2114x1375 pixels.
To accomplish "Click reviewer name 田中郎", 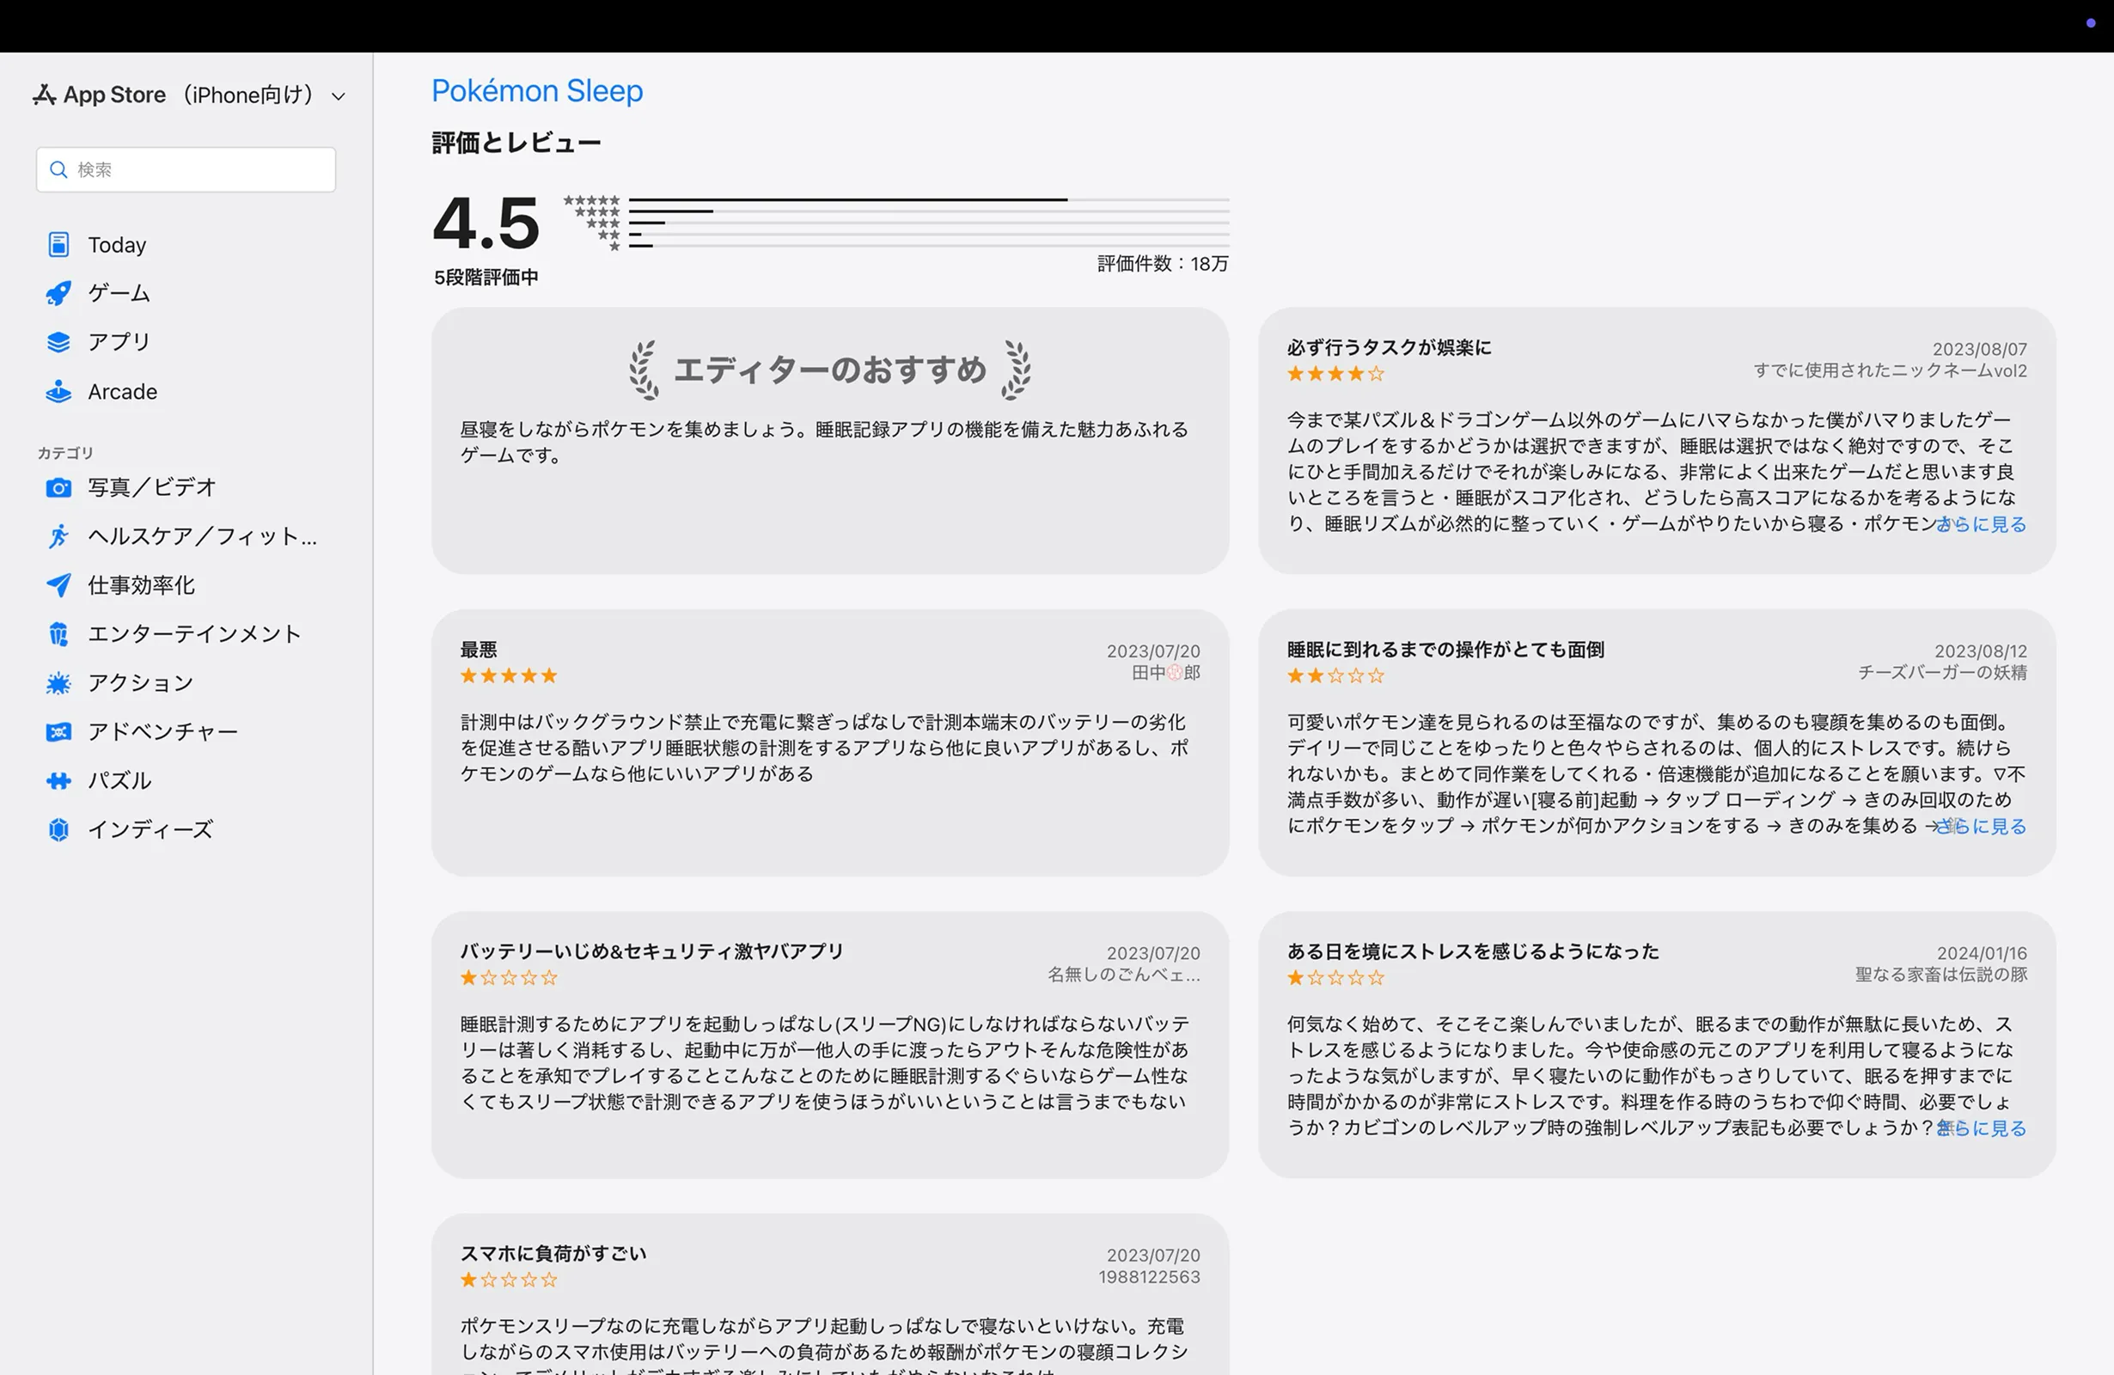I will [x=1165, y=672].
